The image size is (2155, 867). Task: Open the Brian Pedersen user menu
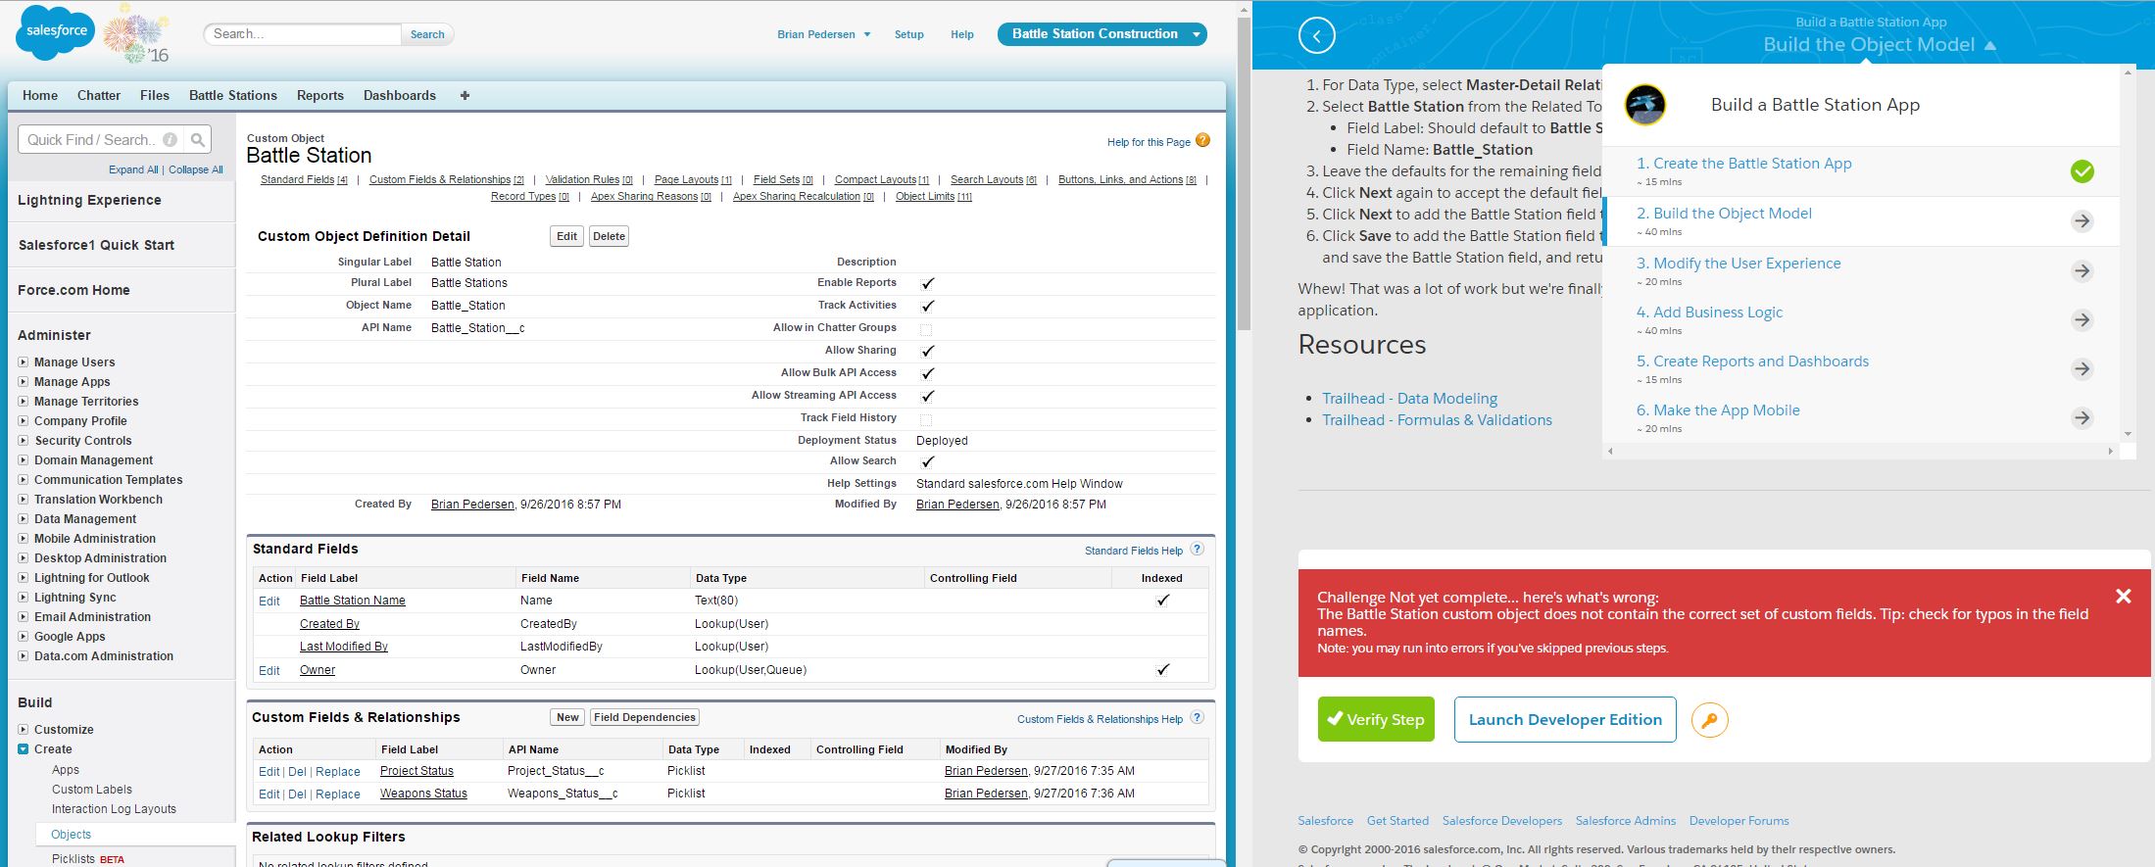click(x=824, y=34)
